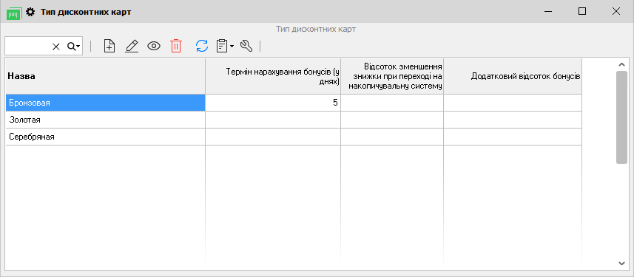Screen dimensions: 634x277
Task: Click the magnifier search icon
Action: click(71, 47)
